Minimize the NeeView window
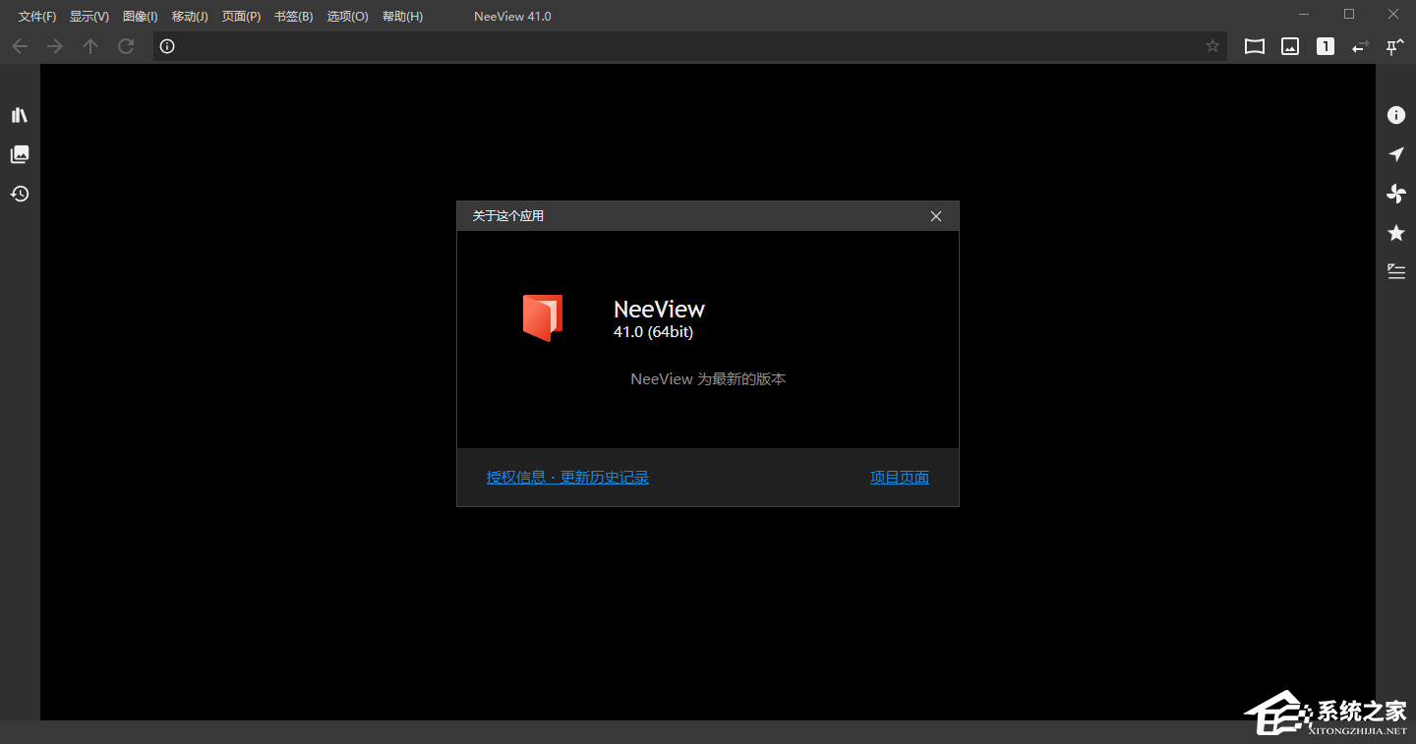 pos(1305,14)
